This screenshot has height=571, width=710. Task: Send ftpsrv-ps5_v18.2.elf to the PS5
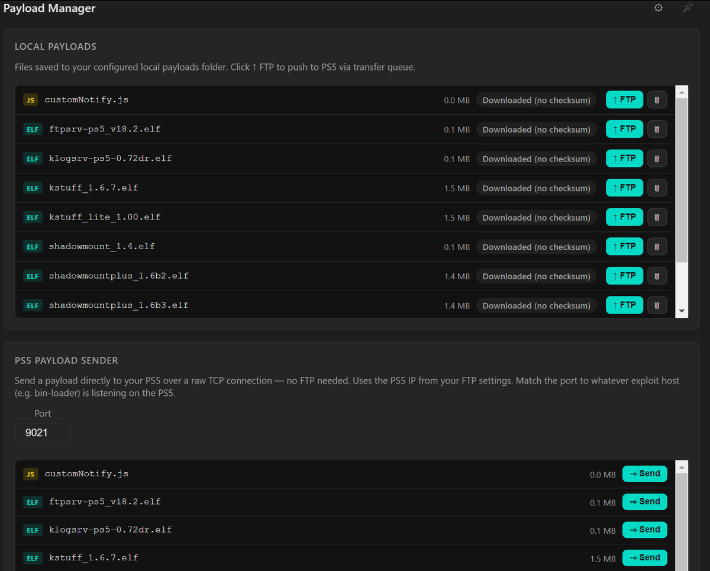point(645,502)
